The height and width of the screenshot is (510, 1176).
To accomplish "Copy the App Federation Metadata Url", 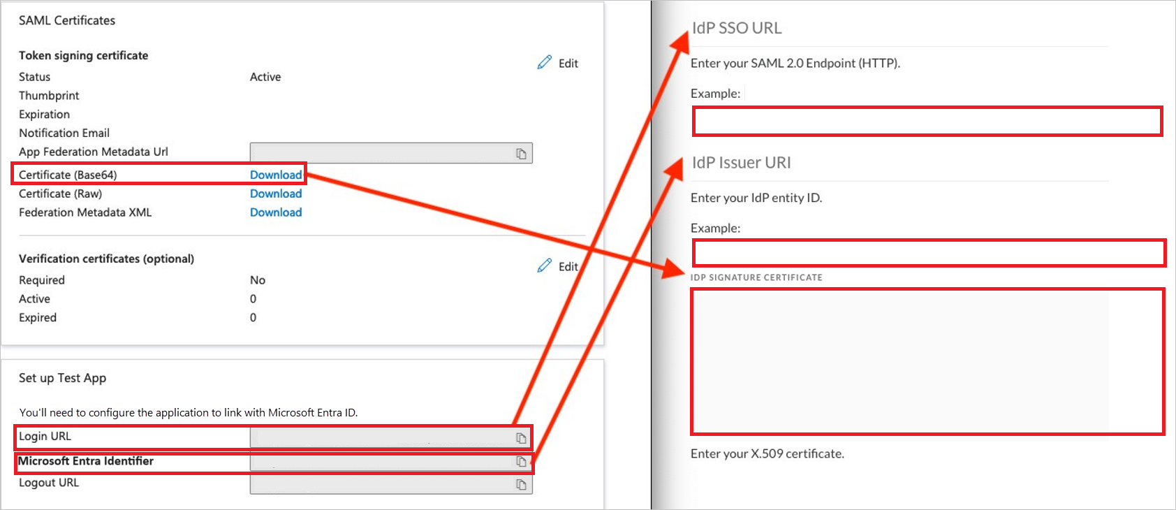I will 521,154.
